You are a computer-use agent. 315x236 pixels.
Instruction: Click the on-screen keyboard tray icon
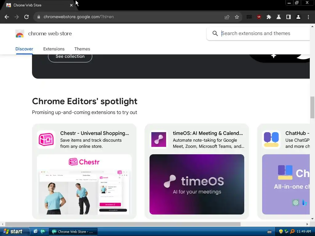point(269,232)
